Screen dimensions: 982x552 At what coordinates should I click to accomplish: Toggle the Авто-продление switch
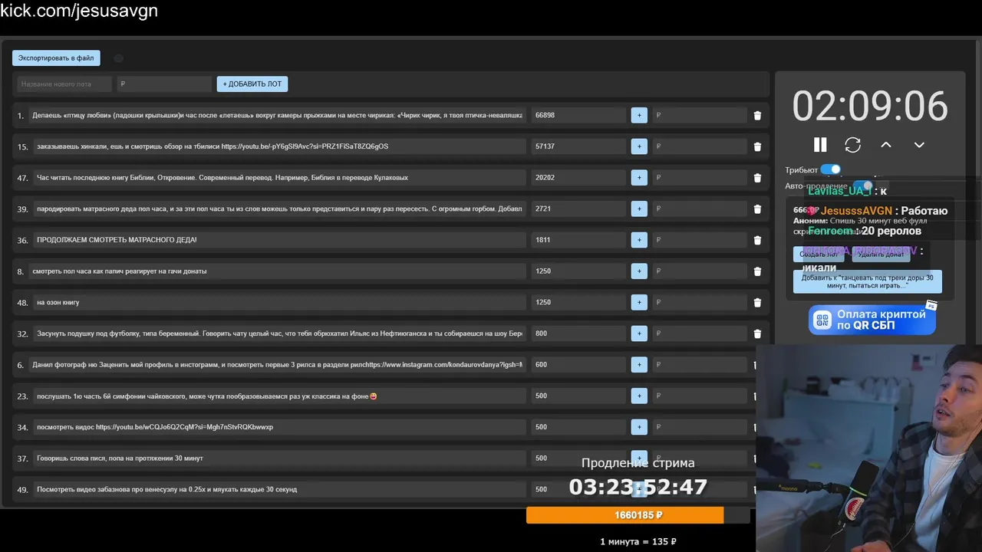(x=862, y=186)
